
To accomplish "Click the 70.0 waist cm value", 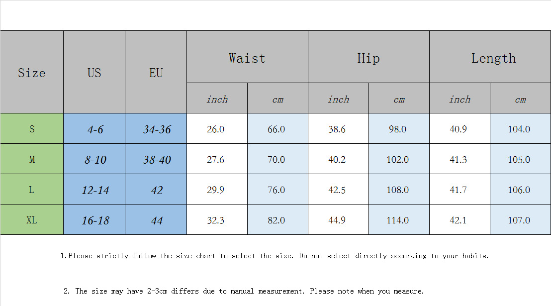I will [x=276, y=160].
